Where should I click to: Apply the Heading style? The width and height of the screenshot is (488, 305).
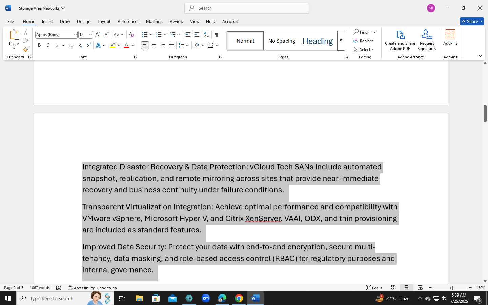tap(318, 41)
